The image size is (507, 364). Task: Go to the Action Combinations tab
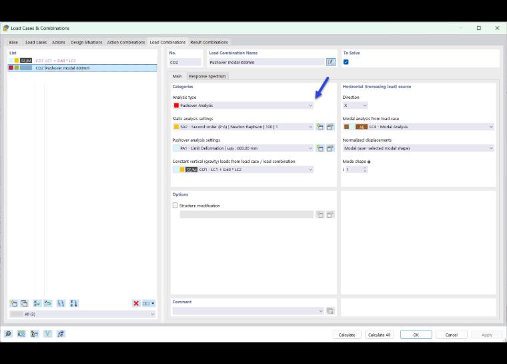coord(126,43)
